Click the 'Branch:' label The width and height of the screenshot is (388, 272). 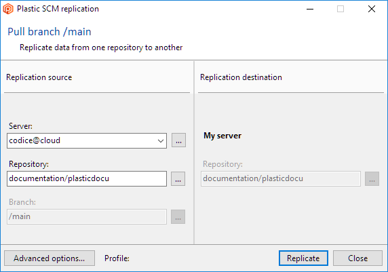click(x=22, y=202)
